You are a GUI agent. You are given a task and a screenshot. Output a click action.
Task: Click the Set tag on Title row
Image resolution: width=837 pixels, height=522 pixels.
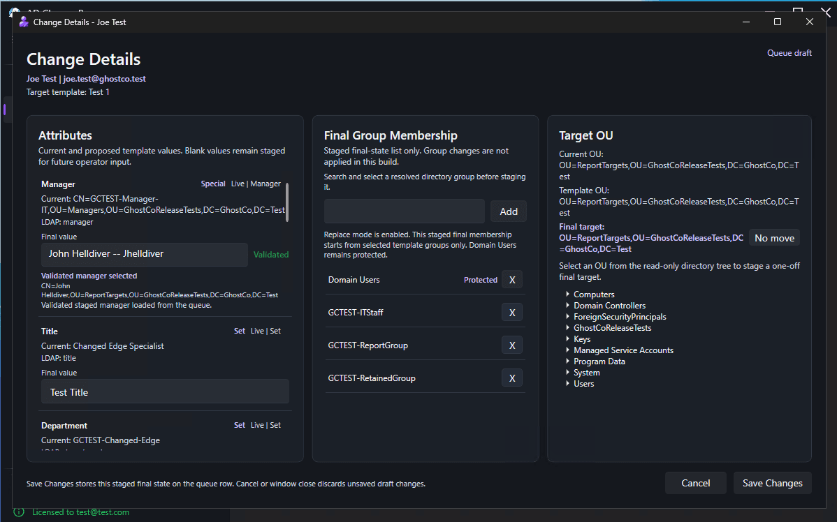[239, 331]
